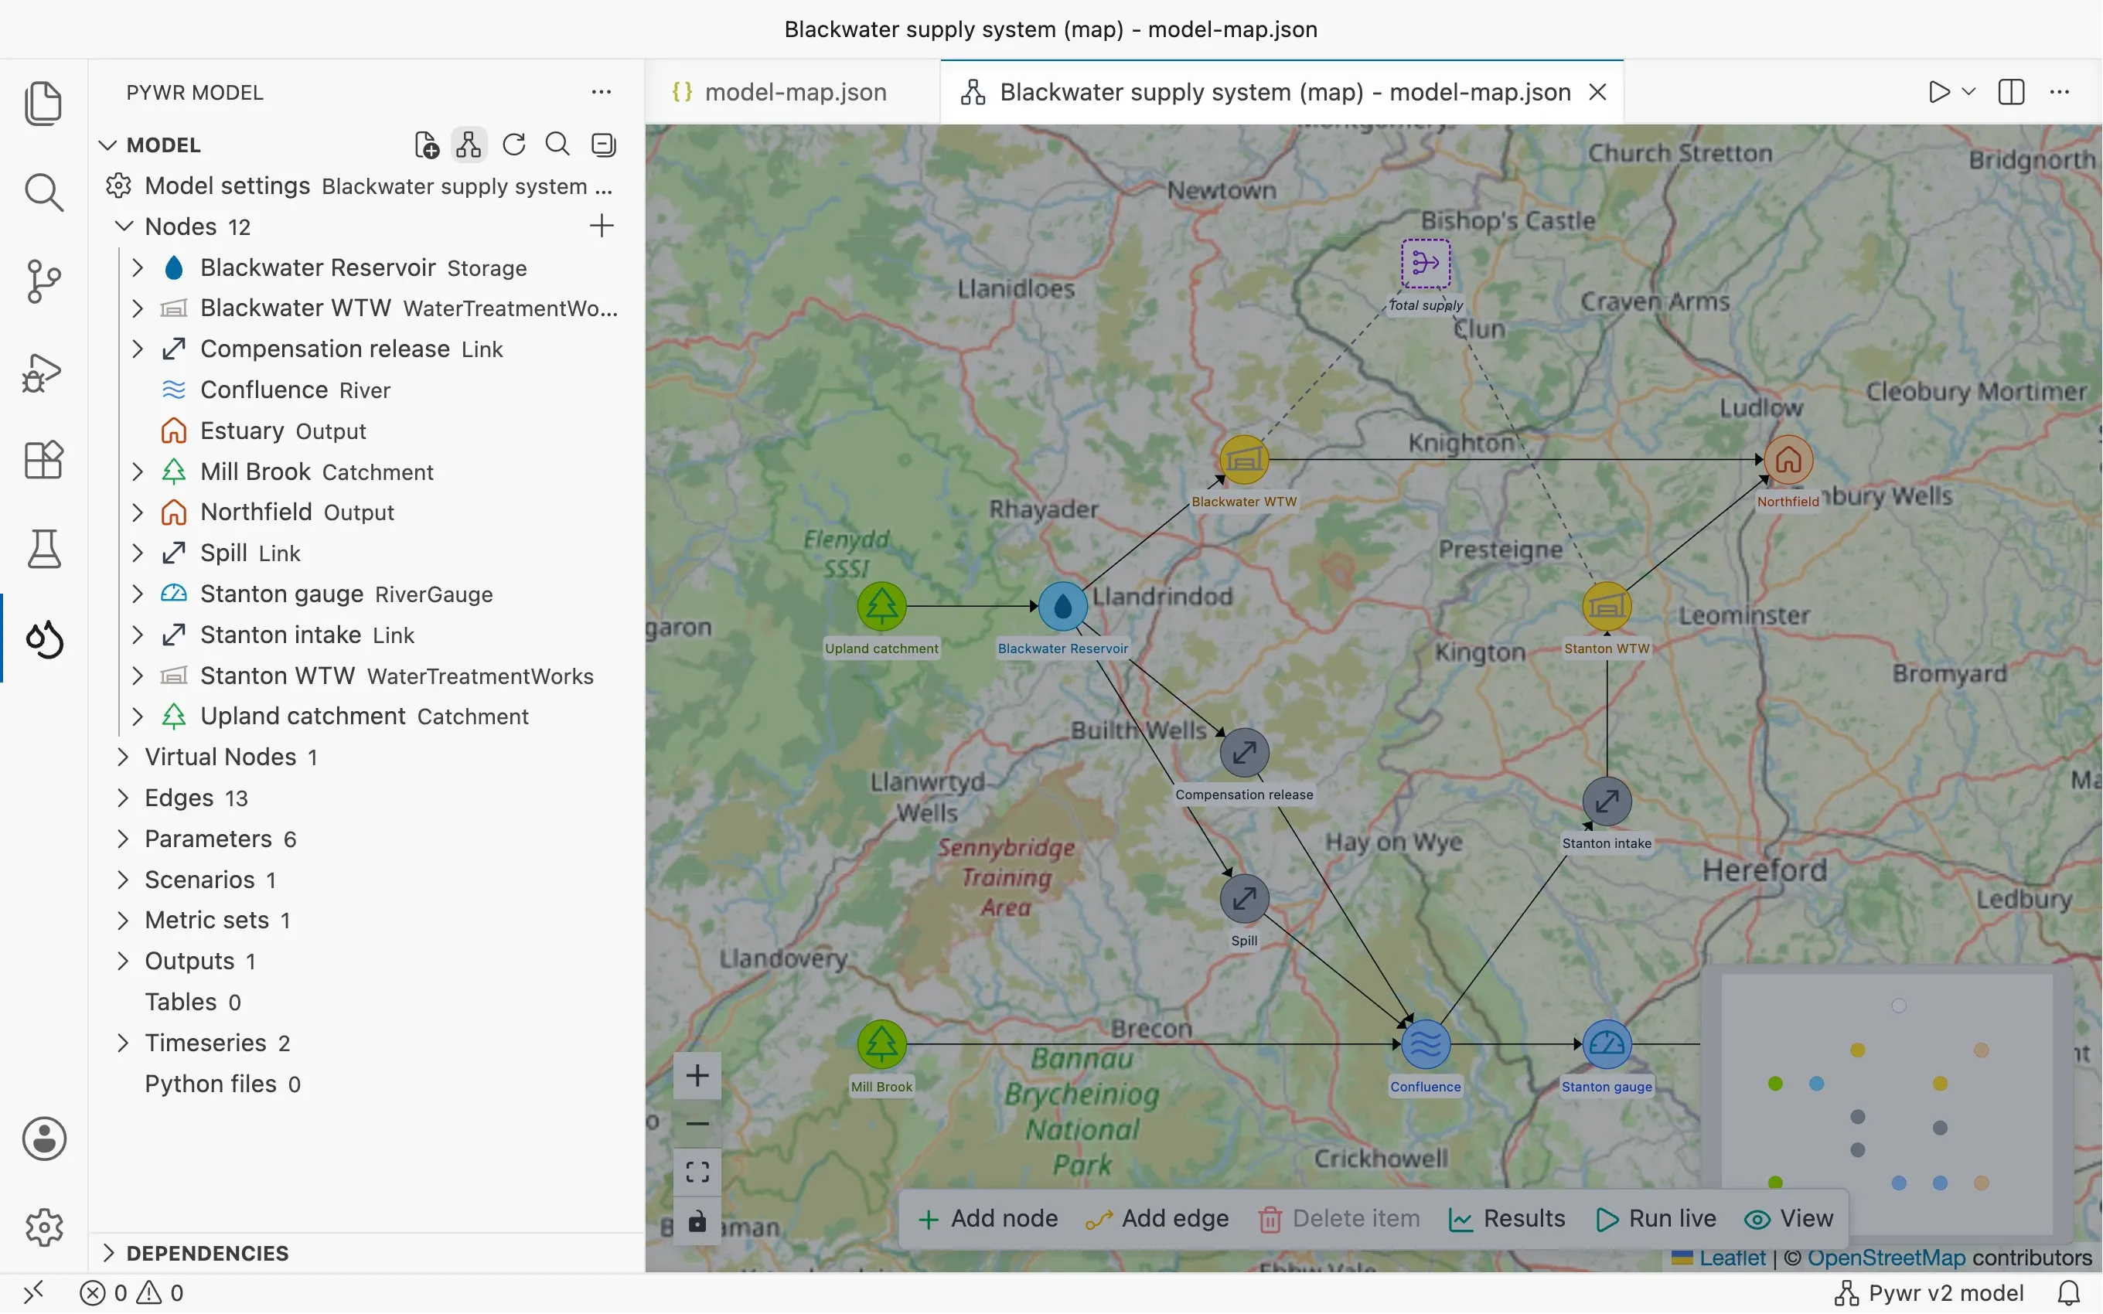This screenshot has width=2103, height=1314.
Task: Collapse all items in model tree
Action: point(603,145)
